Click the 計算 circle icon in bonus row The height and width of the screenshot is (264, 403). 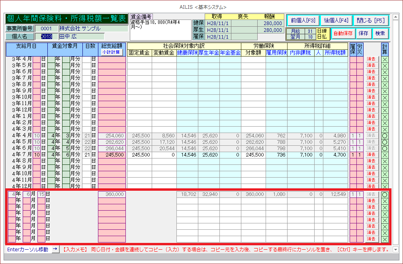pos(385,194)
